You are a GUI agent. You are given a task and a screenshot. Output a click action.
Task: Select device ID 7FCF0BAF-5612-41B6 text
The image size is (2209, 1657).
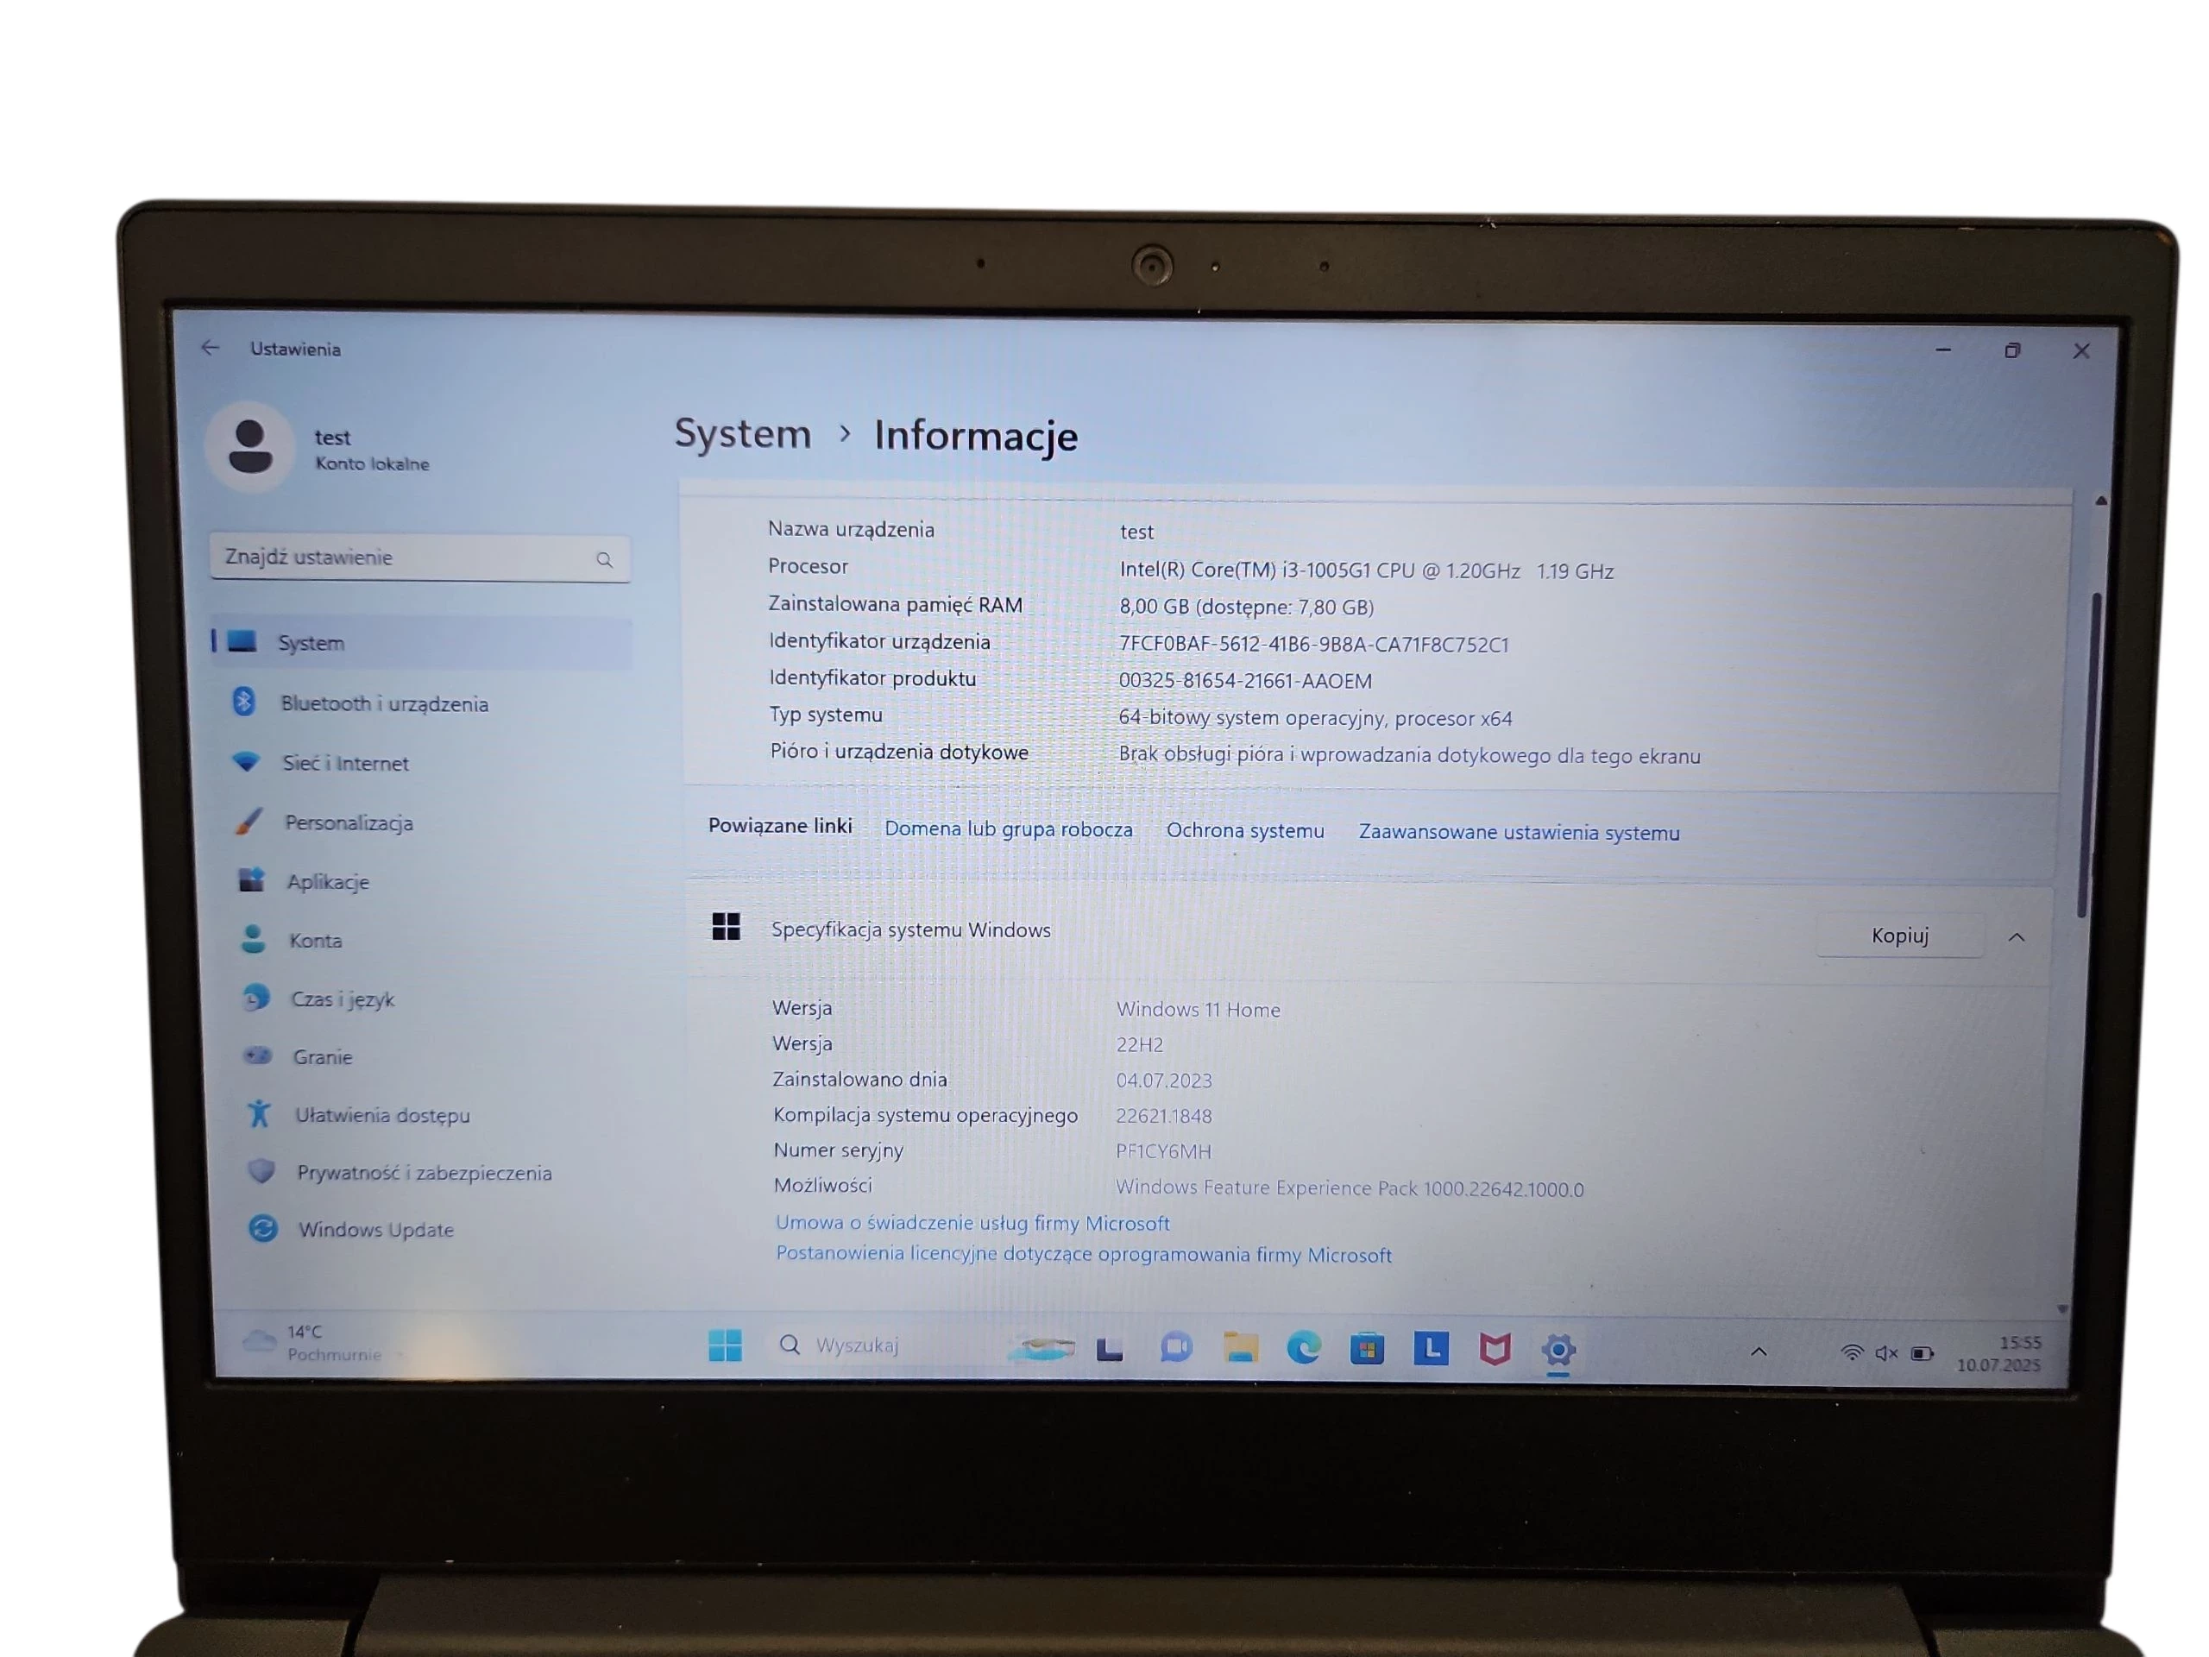(x=1313, y=644)
